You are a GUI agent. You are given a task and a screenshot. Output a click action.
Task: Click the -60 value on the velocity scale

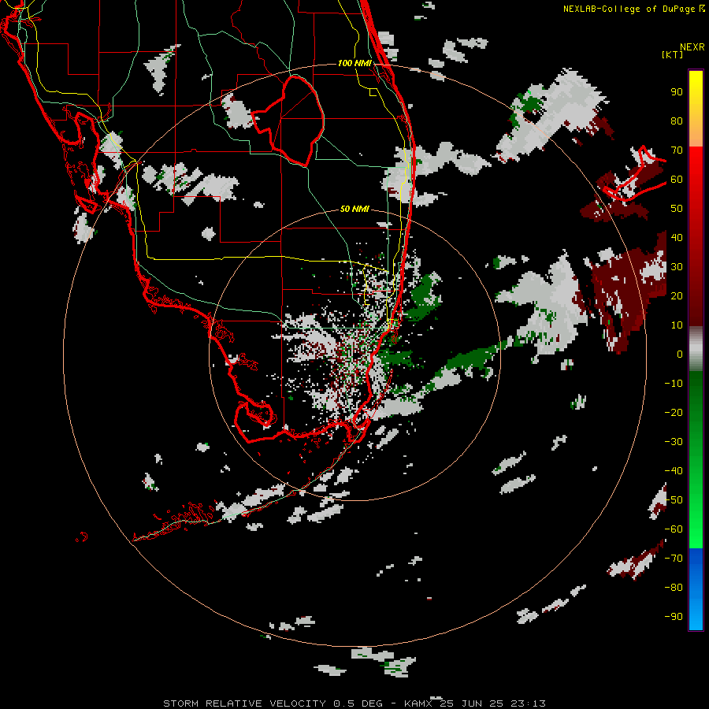click(674, 529)
